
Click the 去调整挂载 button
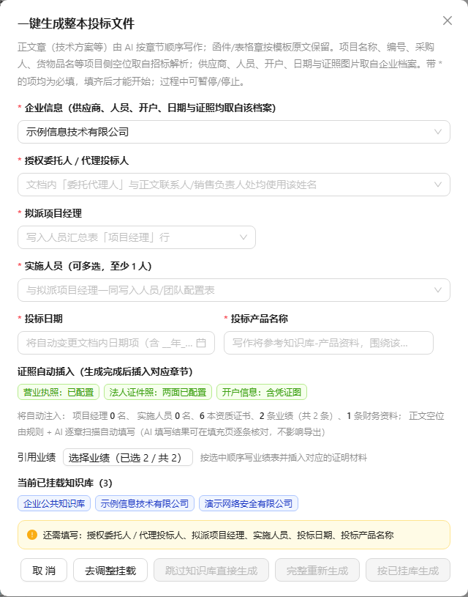(x=110, y=571)
